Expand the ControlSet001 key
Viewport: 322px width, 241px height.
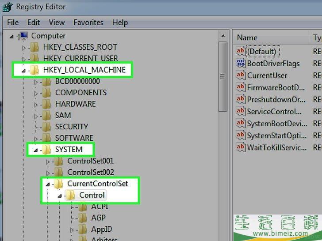(48, 162)
